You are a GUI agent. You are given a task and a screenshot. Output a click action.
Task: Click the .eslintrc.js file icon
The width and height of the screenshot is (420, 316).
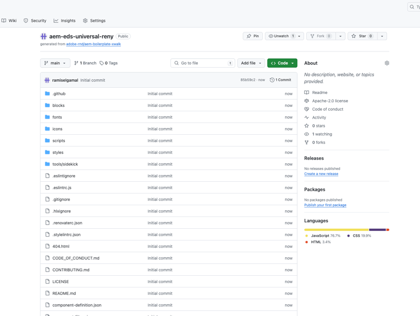(x=48, y=187)
